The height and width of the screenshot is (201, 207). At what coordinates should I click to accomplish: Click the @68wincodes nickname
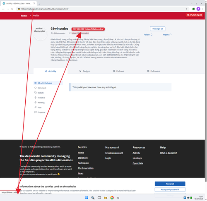pos(59,33)
